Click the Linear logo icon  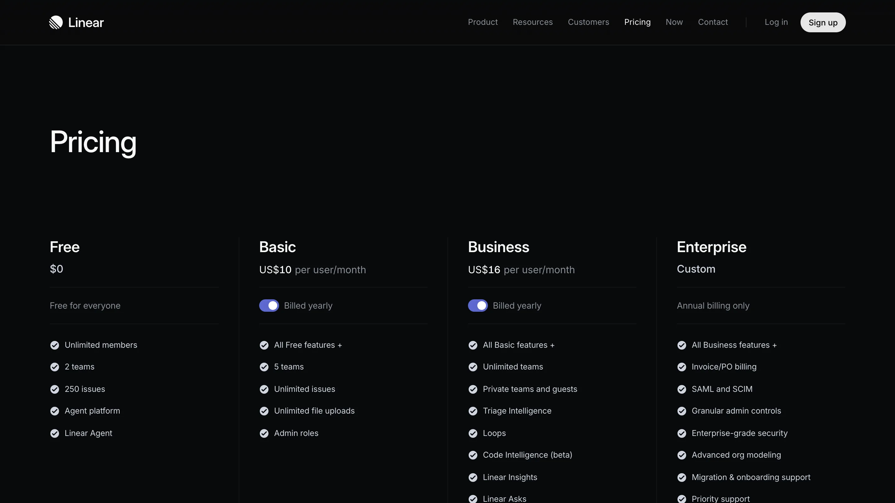pyautogui.click(x=56, y=22)
